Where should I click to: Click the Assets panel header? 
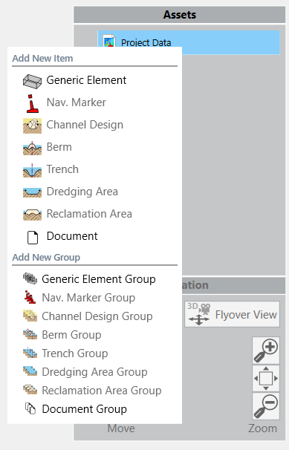click(x=179, y=15)
